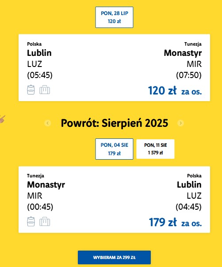
Task: Click the WYBIERAM ZA 299 ZŁ button
Action: 114,257
